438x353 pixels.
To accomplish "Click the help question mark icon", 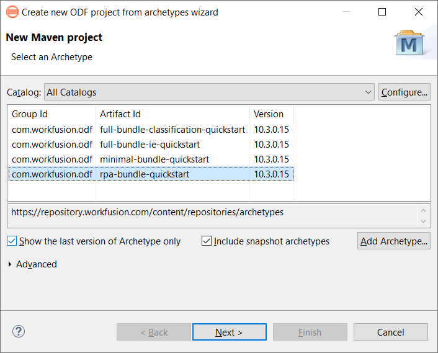I will (x=19, y=331).
